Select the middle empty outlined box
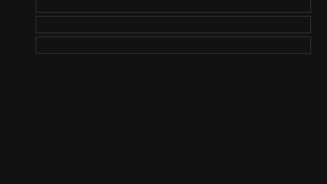Viewport: 327px width, 184px height. point(173,25)
